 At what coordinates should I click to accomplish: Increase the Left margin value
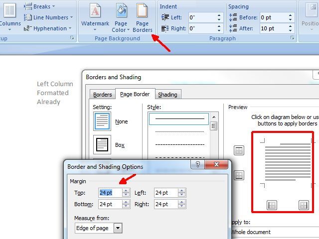pyautogui.click(x=181, y=191)
